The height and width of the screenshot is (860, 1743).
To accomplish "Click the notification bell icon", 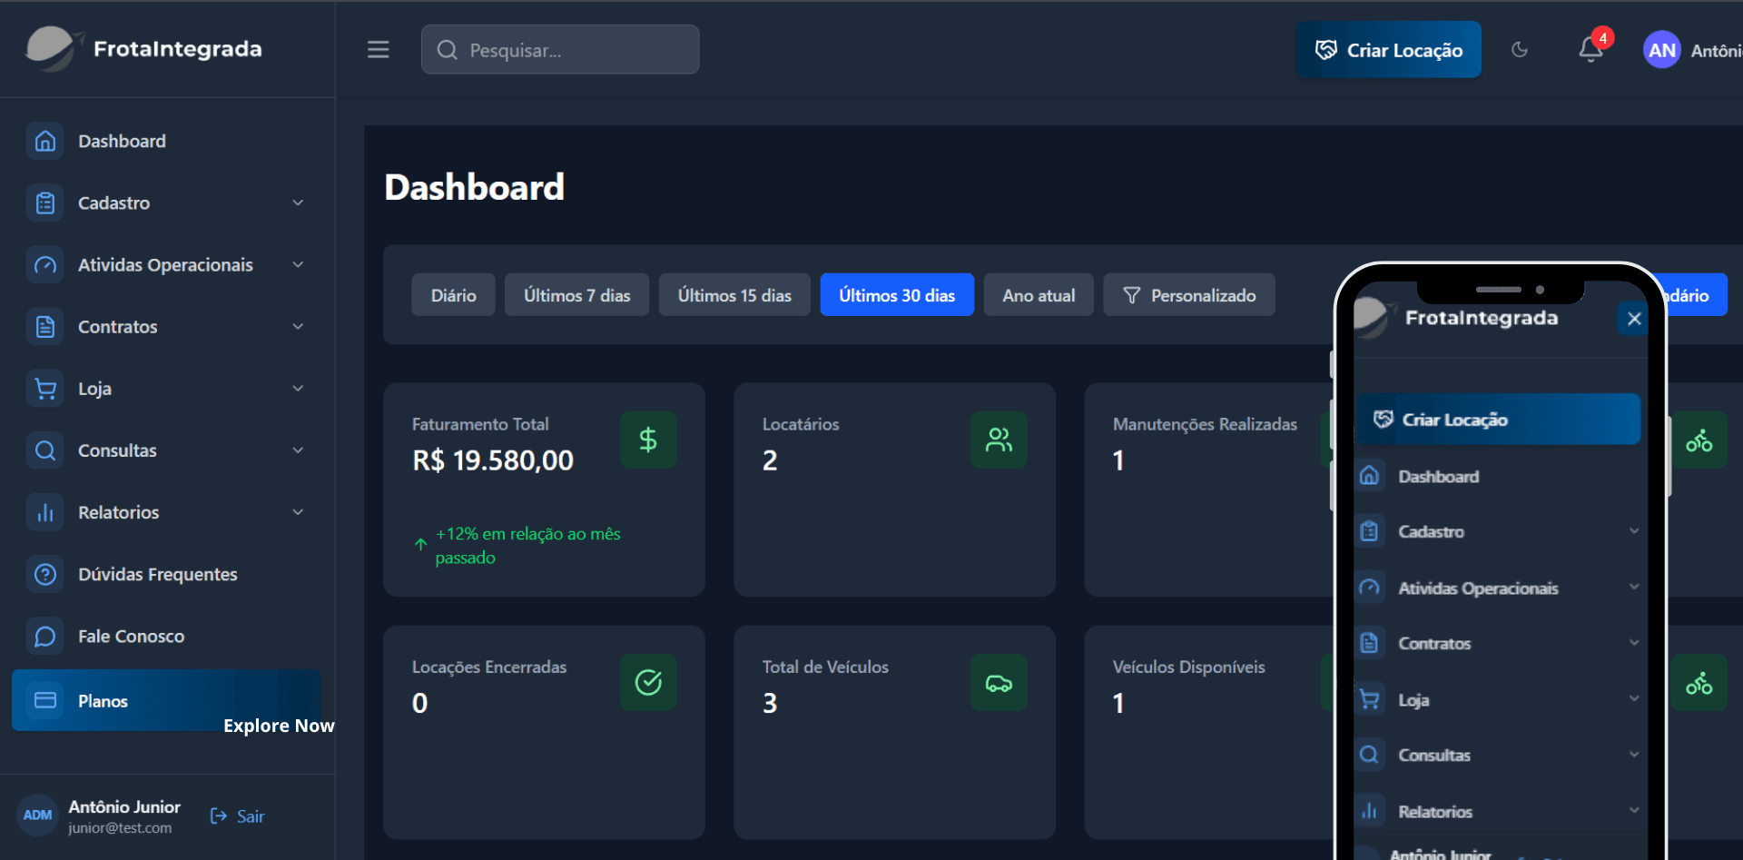I will [1590, 50].
